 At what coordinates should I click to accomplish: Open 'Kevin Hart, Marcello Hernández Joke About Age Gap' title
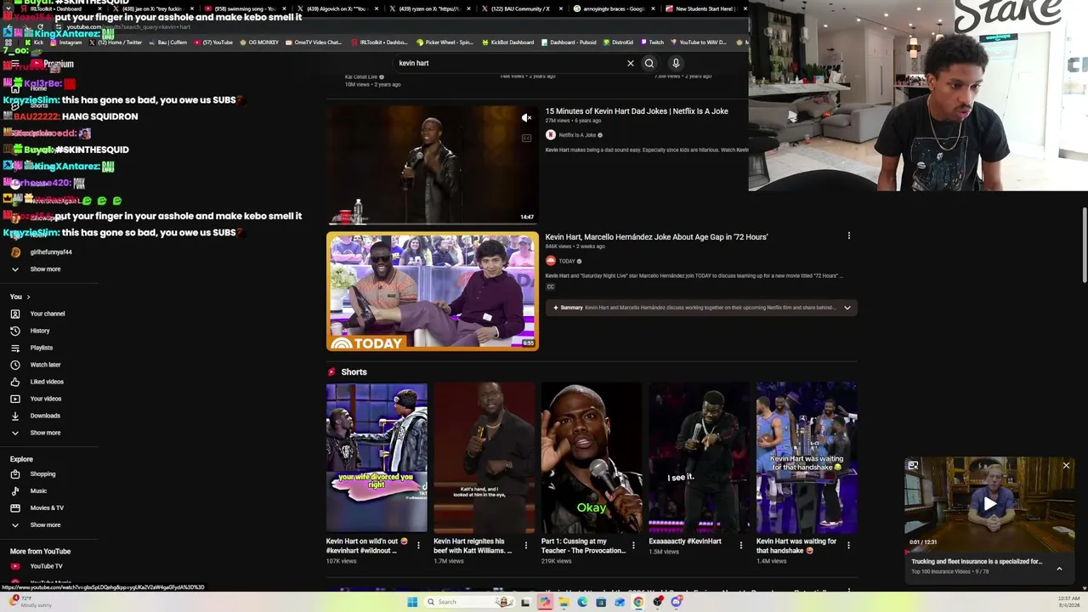point(656,237)
